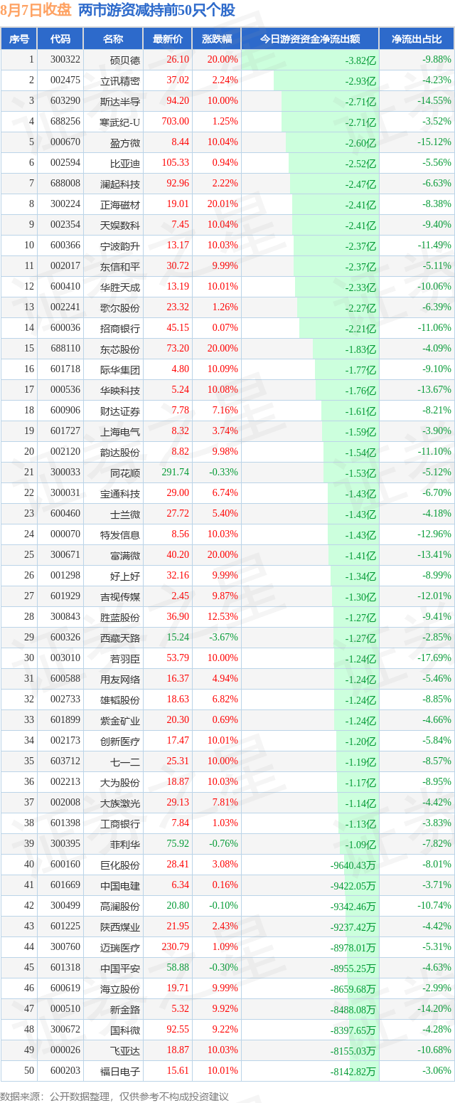Click the stock name 际华集团
Screen dimensions: 455x1103
click(120, 369)
